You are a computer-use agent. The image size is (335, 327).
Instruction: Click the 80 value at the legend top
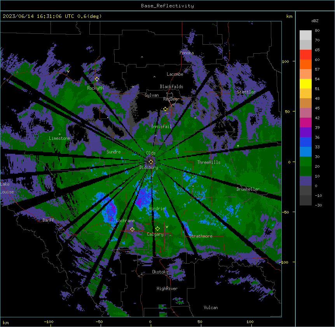[317, 31]
